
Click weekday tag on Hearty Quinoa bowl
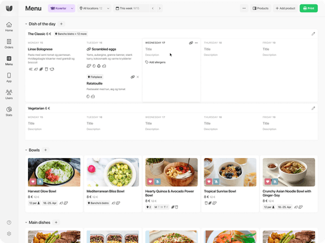[x=161, y=207]
